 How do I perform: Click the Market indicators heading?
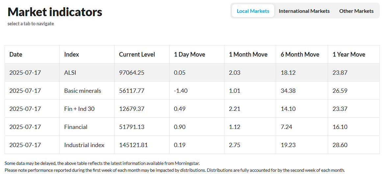(x=55, y=12)
